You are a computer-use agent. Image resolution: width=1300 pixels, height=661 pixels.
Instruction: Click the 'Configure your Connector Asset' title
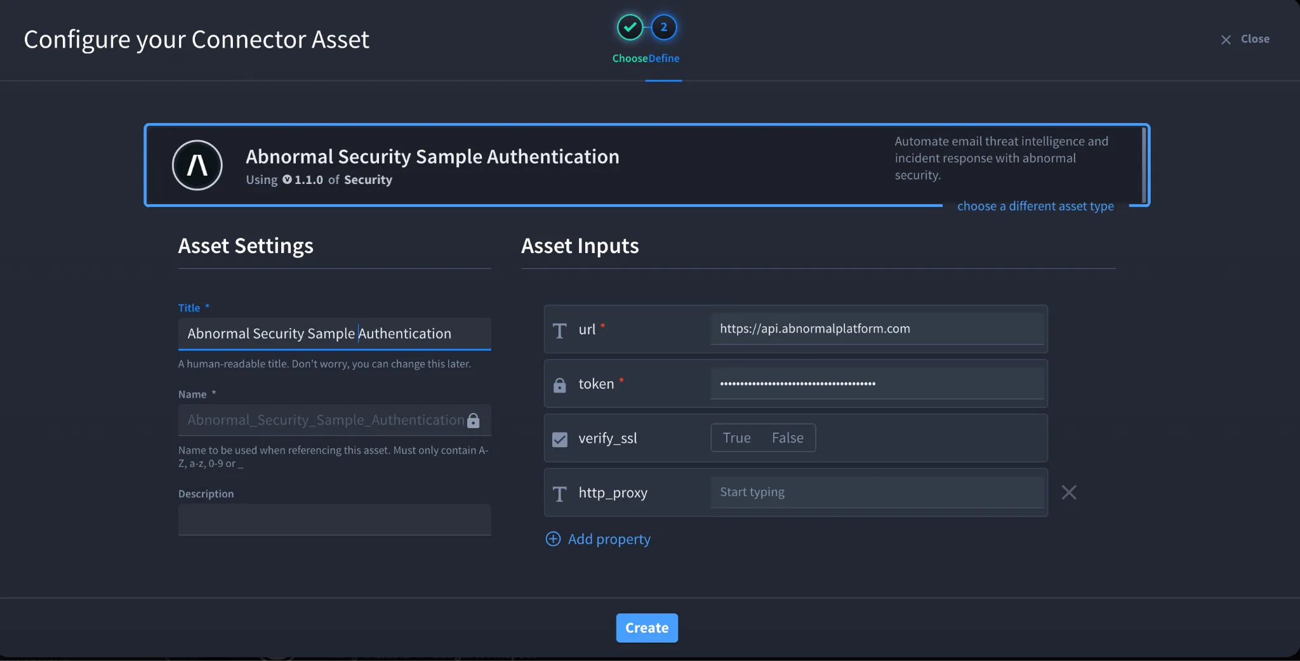click(196, 39)
